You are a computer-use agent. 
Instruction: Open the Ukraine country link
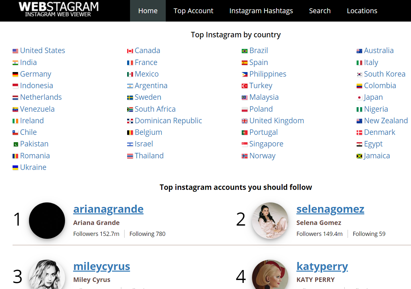coord(33,167)
